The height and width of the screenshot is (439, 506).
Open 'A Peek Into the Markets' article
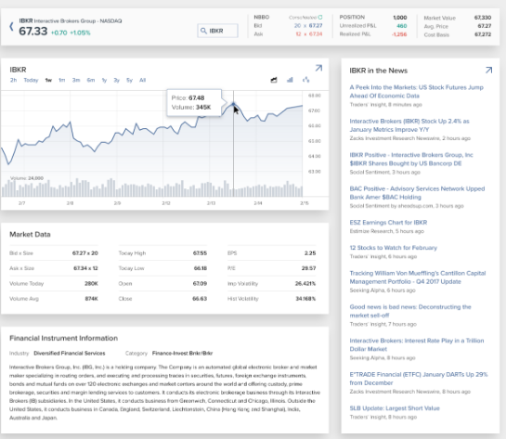[416, 92]
